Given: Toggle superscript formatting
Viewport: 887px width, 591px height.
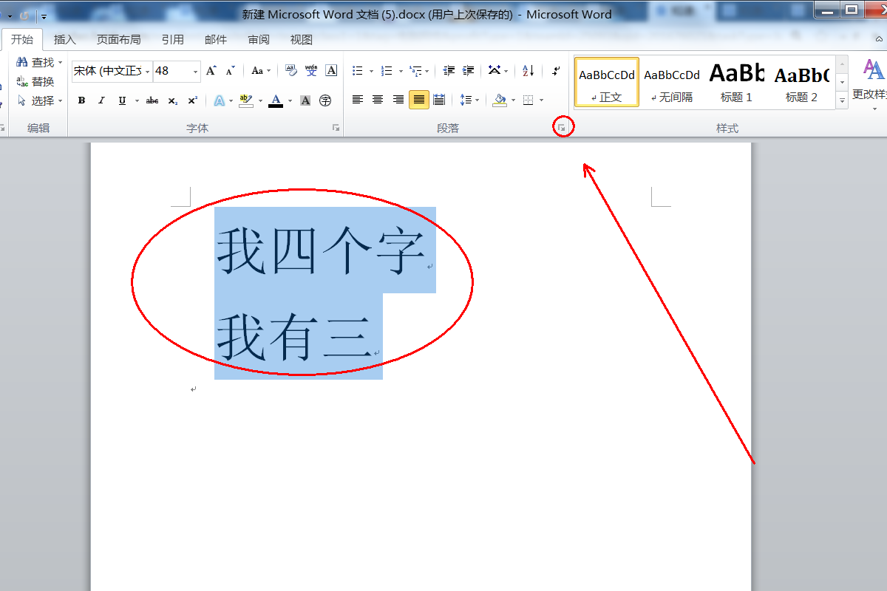Looking at the screenshot, I should coord(192,100).
